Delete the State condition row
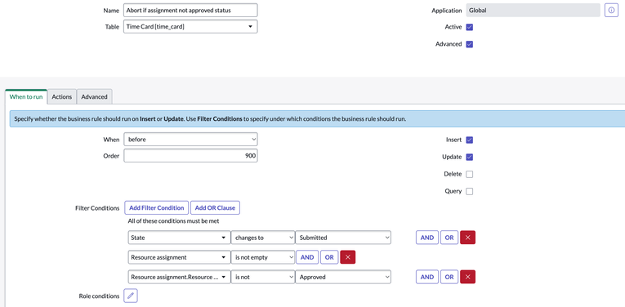 [x=467, y=238]
